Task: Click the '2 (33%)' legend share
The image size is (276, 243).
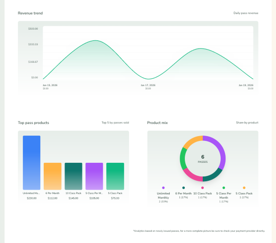Action: click(x=163, y=202)
